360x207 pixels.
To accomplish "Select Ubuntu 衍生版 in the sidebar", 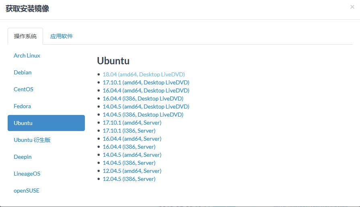I will coord(32,140).
